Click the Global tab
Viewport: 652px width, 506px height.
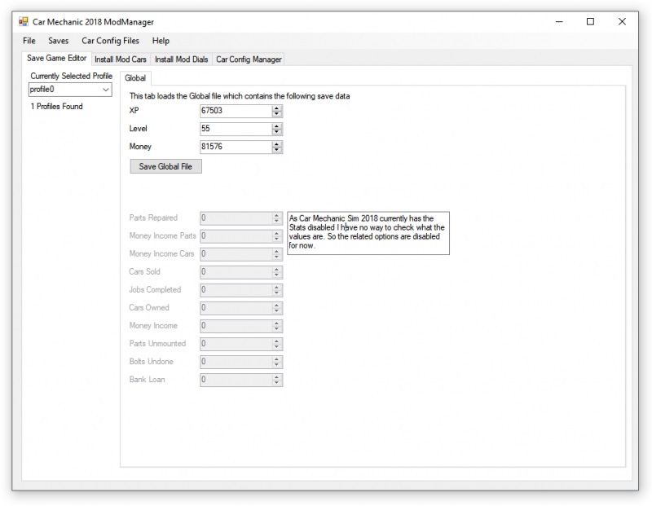[135, 78]
